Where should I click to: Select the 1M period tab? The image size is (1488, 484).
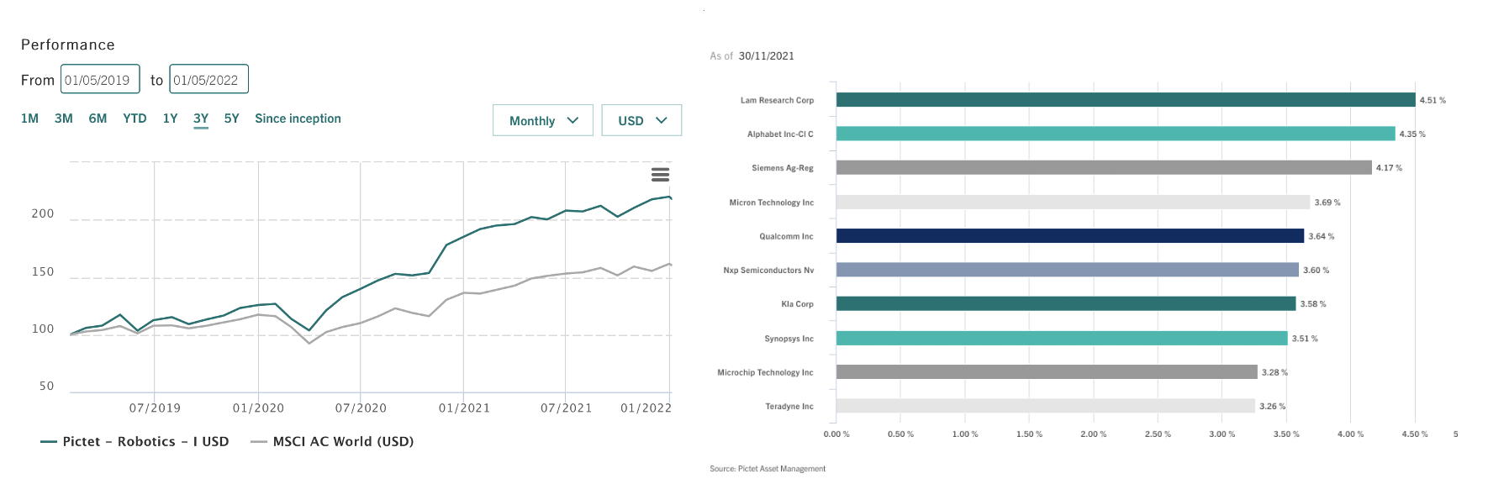29,118
